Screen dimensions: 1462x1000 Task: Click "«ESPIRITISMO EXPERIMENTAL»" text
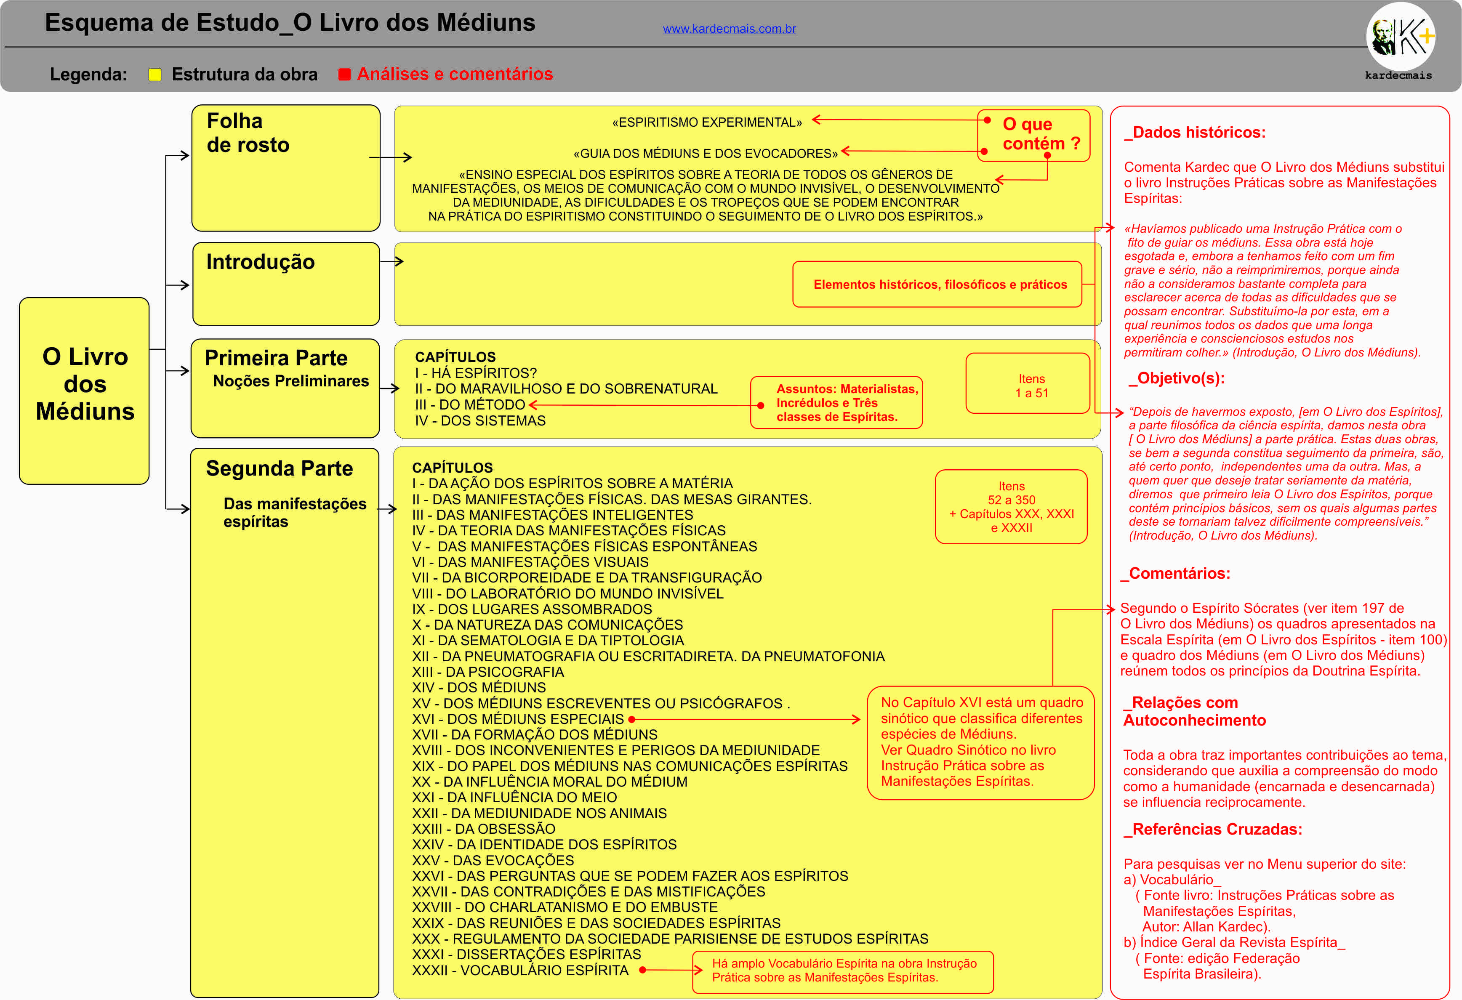pyautogui.click(x=707, y=122)
